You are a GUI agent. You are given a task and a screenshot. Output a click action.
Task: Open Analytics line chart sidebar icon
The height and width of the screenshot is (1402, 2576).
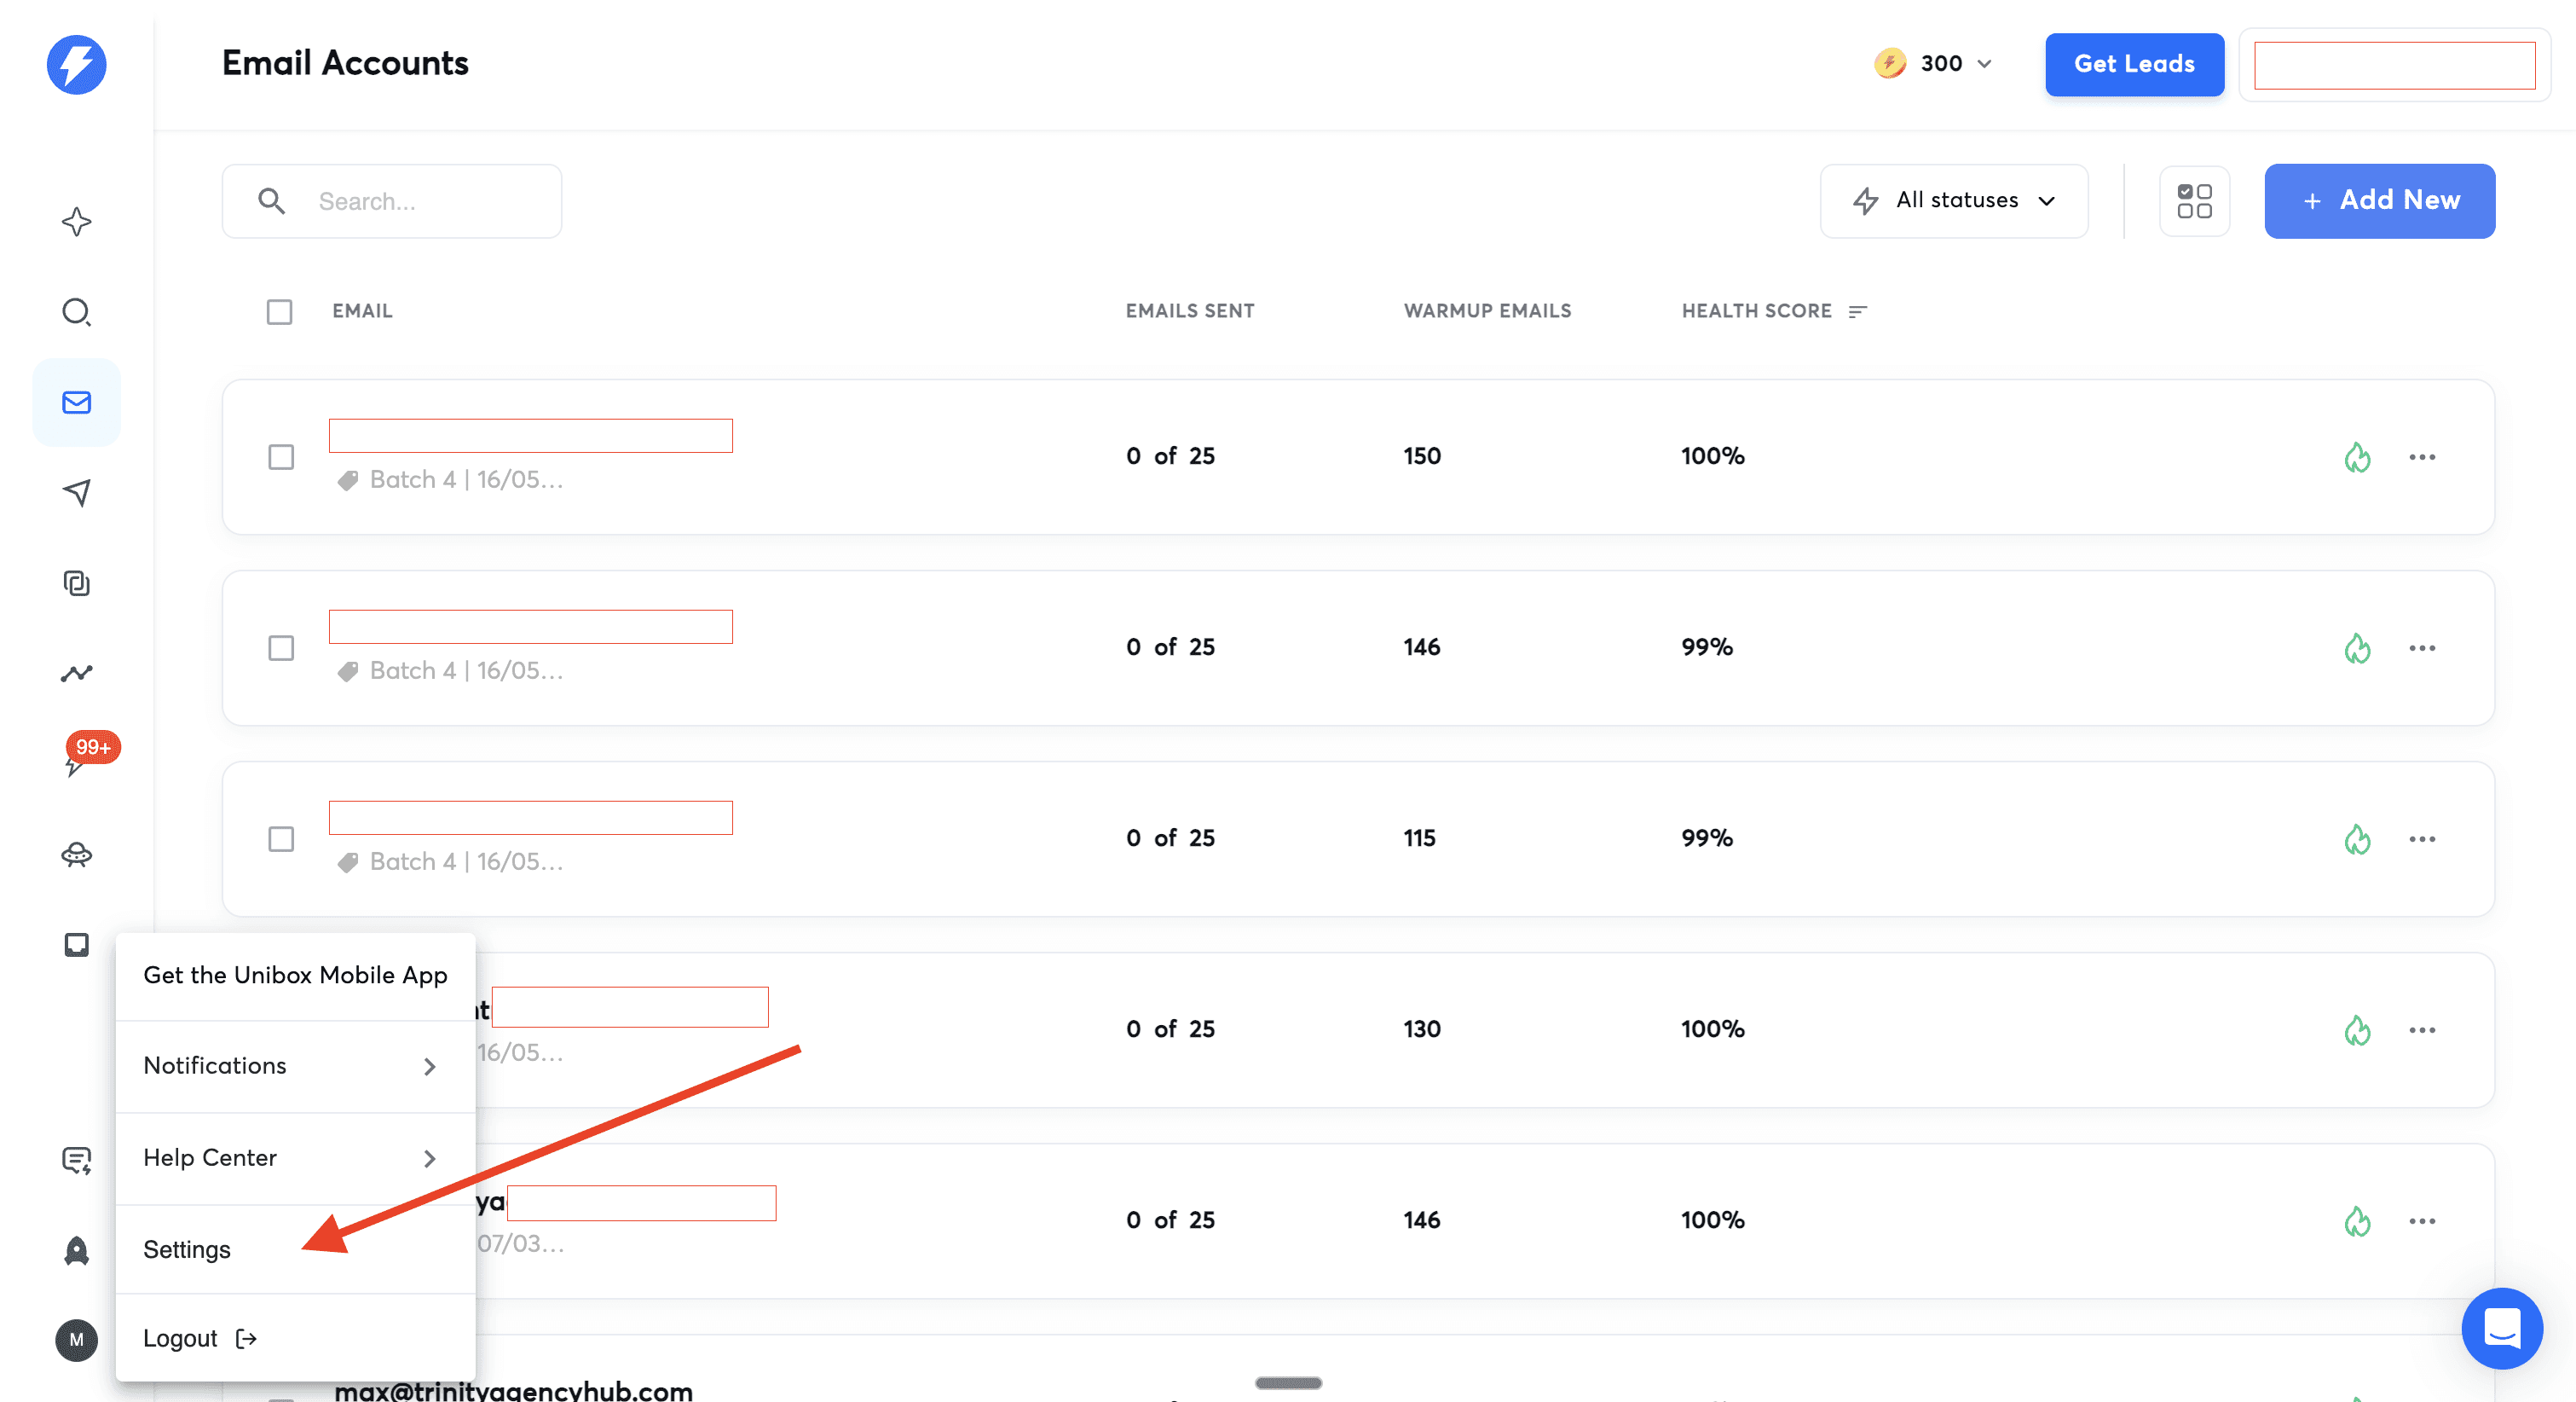coord(76,674)
